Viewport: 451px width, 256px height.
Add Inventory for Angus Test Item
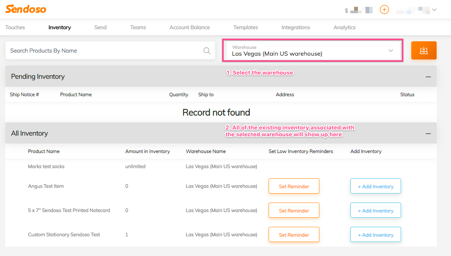(x=375, y=186)
